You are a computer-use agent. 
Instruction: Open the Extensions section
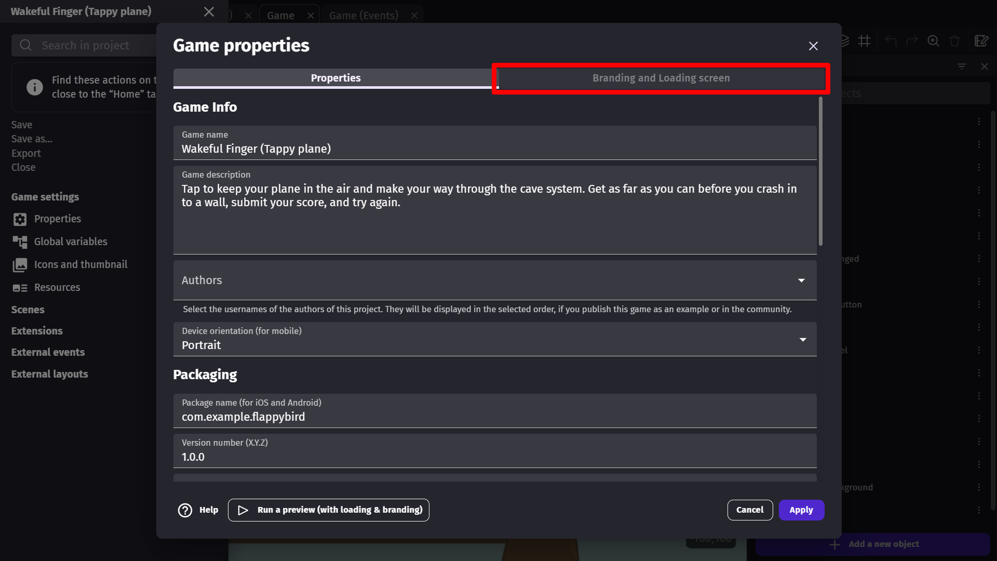[x=37, y=330]
